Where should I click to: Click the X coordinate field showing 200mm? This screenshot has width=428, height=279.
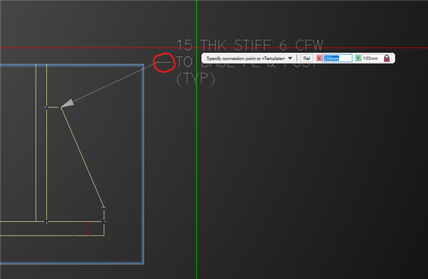point(337,58)
